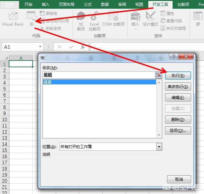Screen dimensions: 204x194
Task: Click the formula bar input area
Action: pos(147,47)
